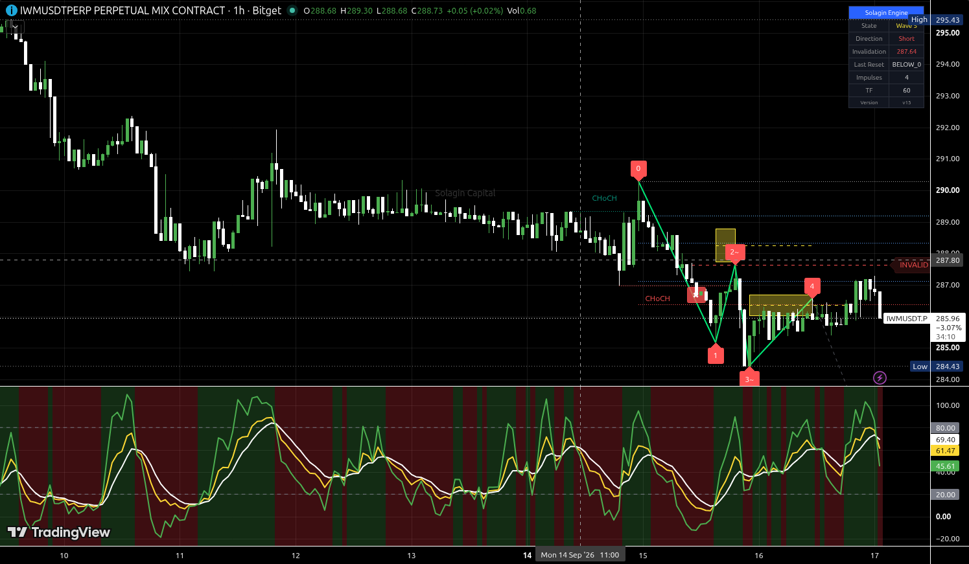Click the Mon 14 Sep '26 11:00 time label
The image size is (969, 564).
point(580,555)
